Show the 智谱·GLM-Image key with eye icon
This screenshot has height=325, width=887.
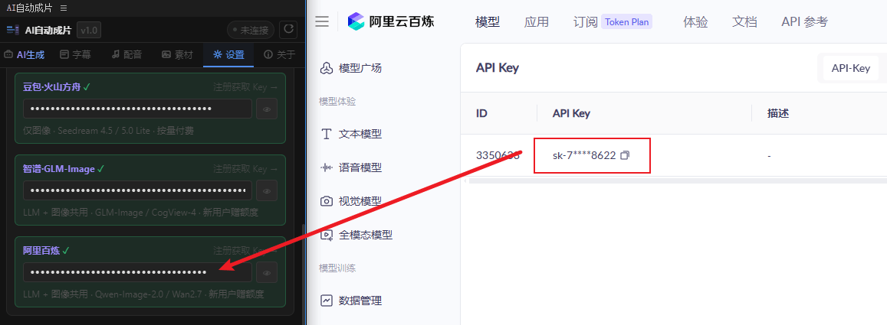267,190
